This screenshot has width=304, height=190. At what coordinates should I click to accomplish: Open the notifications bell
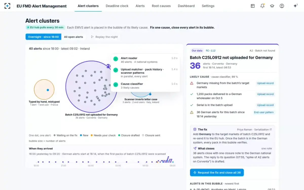[x=262, y=6]
